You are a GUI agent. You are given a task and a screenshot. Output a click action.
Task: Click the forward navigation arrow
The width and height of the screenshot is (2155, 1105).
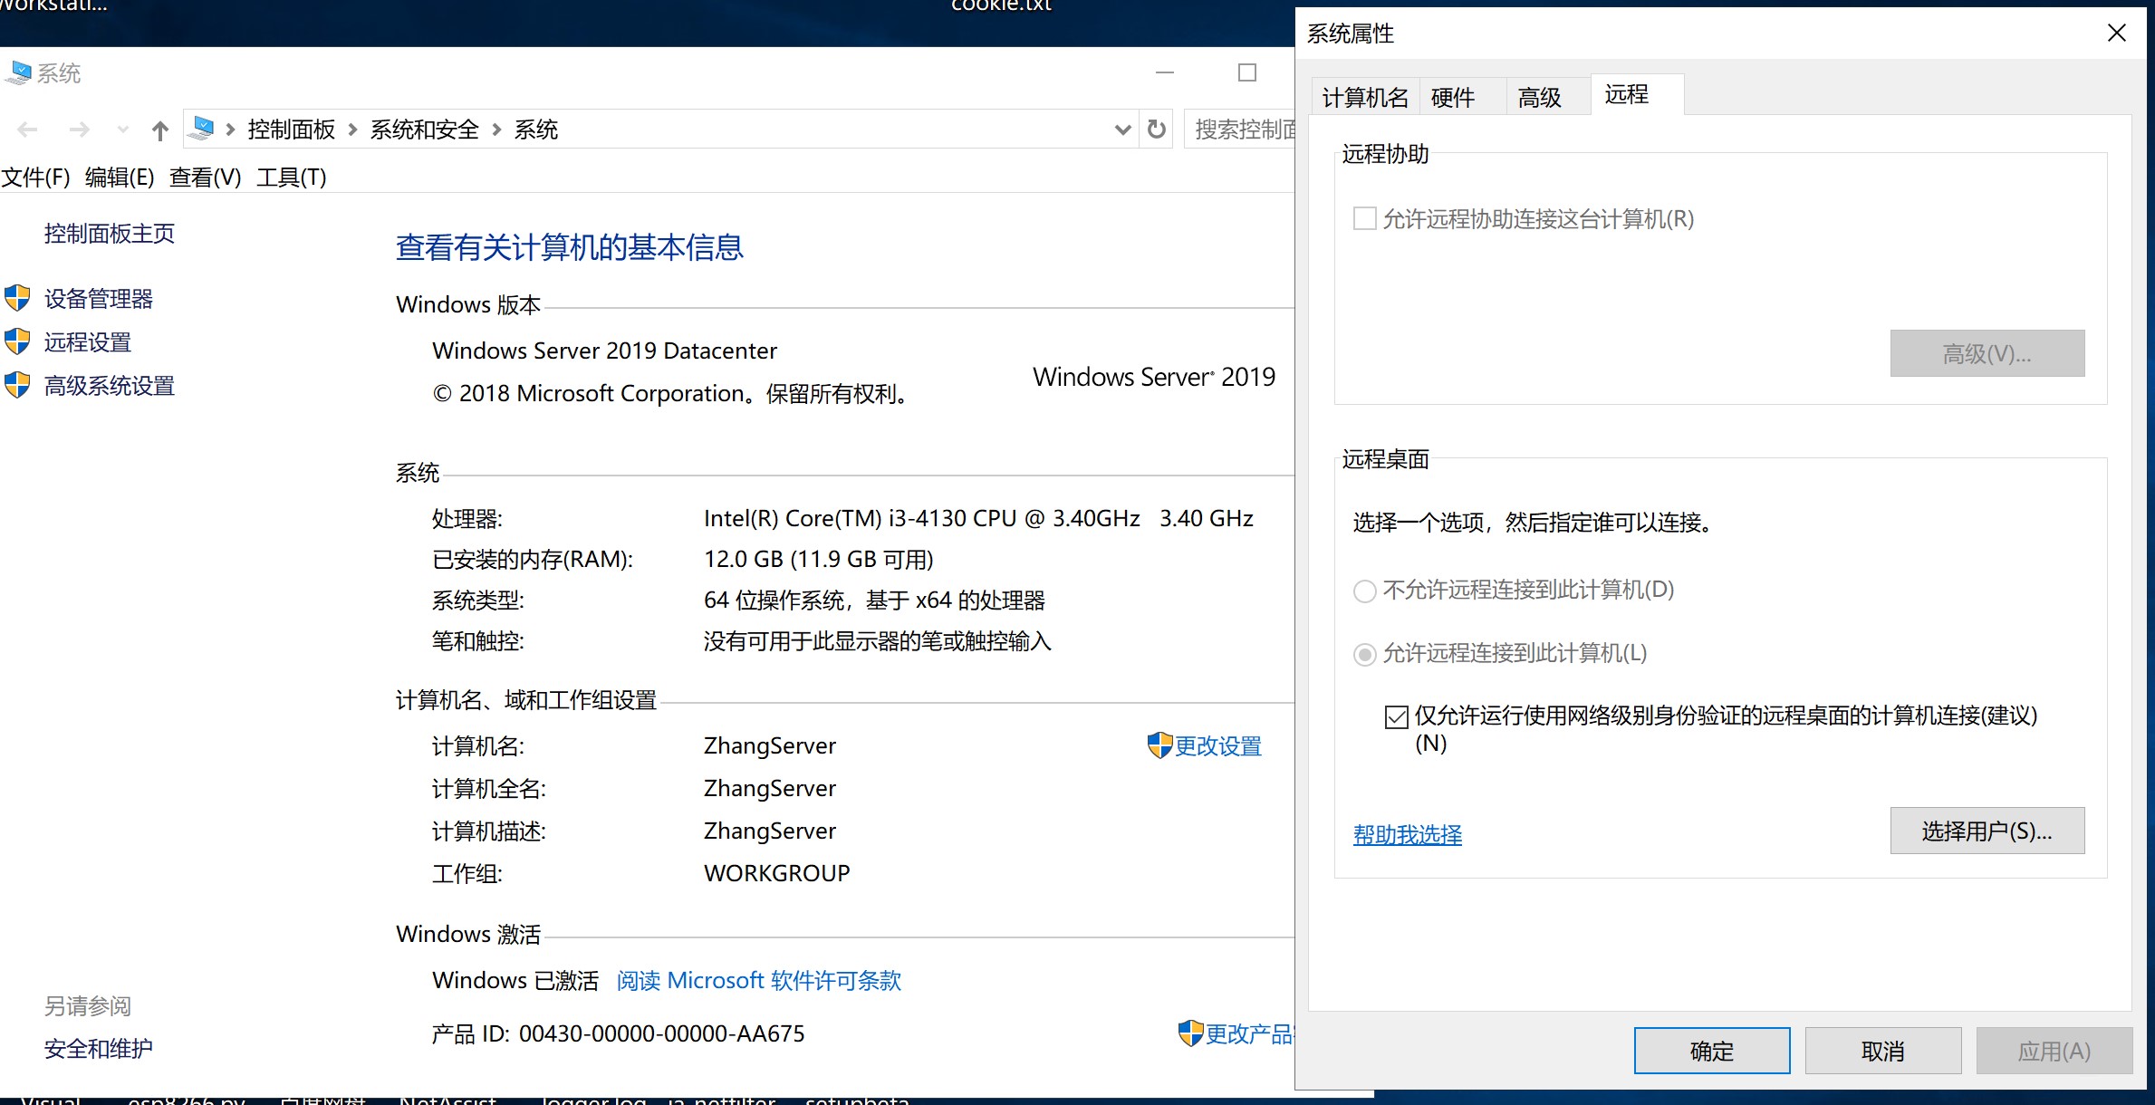(80, 130)
